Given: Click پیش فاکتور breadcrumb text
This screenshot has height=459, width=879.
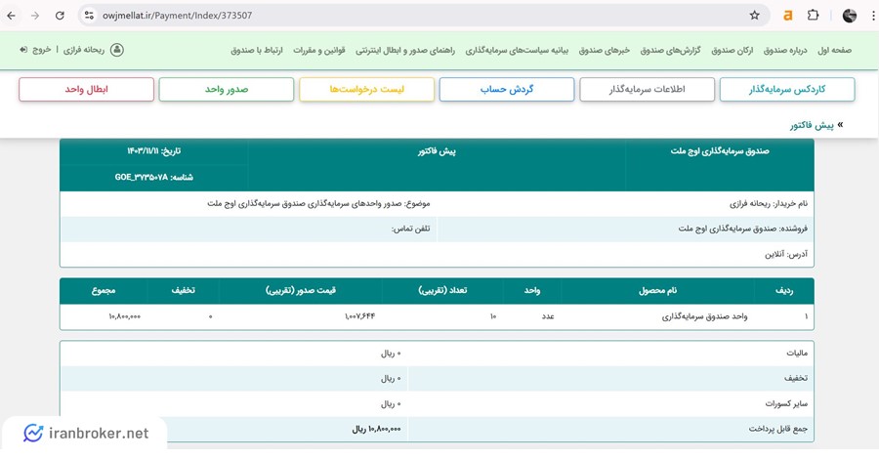Looking at the screenshot, I should (812, 126).
